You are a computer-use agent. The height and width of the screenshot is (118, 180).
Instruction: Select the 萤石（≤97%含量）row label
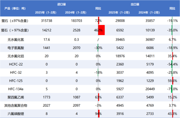pos(15,21)
